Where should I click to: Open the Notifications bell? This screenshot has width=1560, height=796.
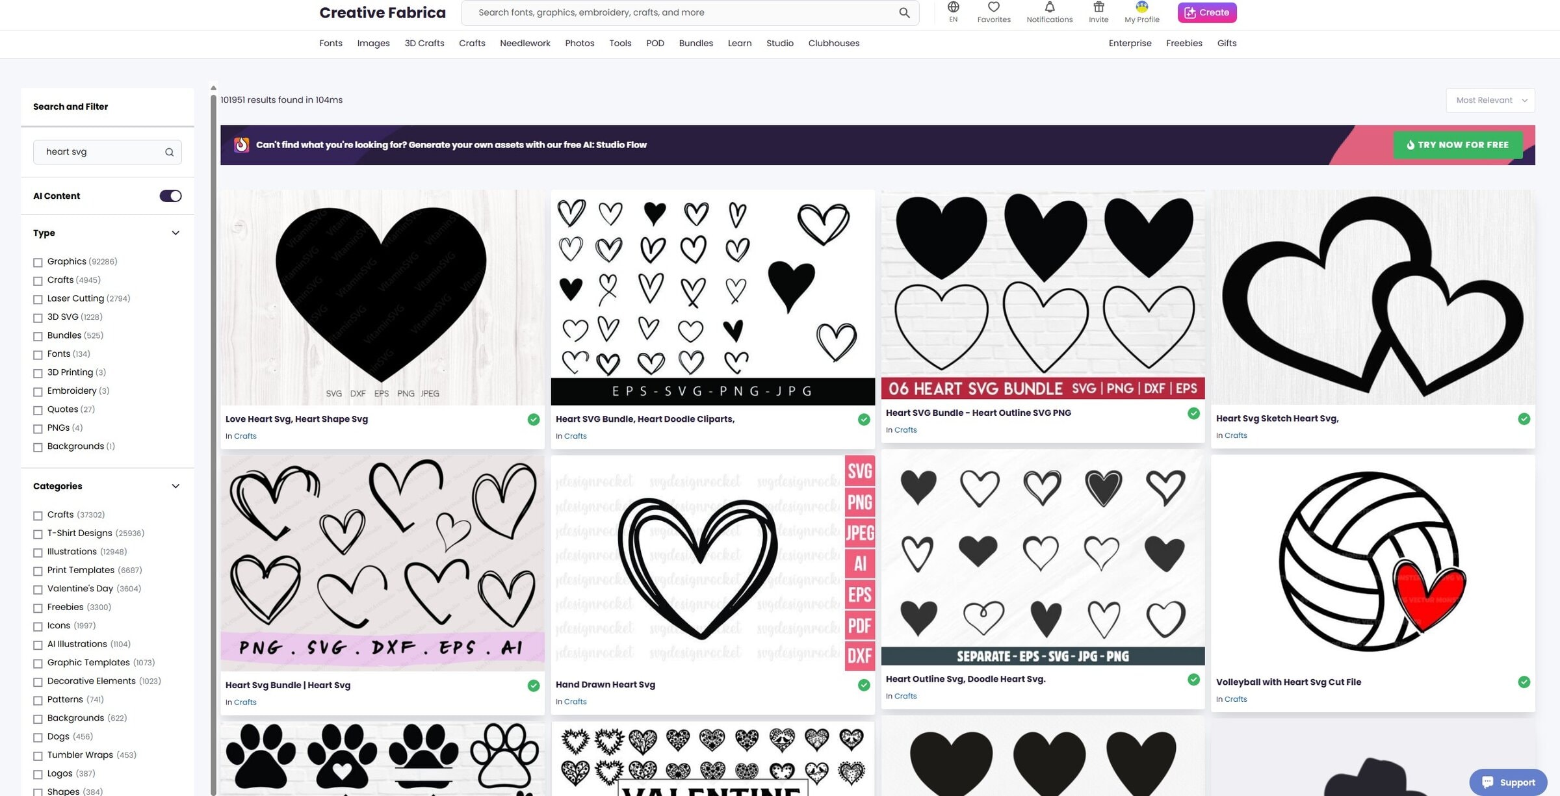coord(1049,7)
